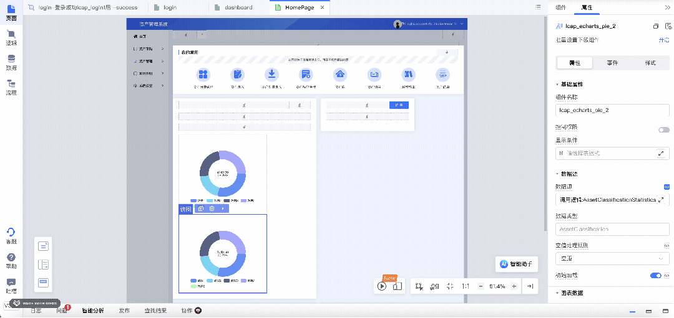Expand more options arrow on chart toolbar
Image resolution: width=674 pixels, height=318 pixels.
click(x=223, y=208)
